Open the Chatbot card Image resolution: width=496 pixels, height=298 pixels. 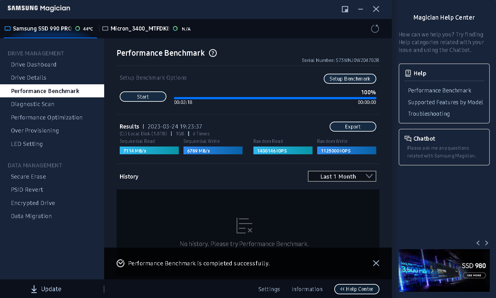[x=444, y=147]
